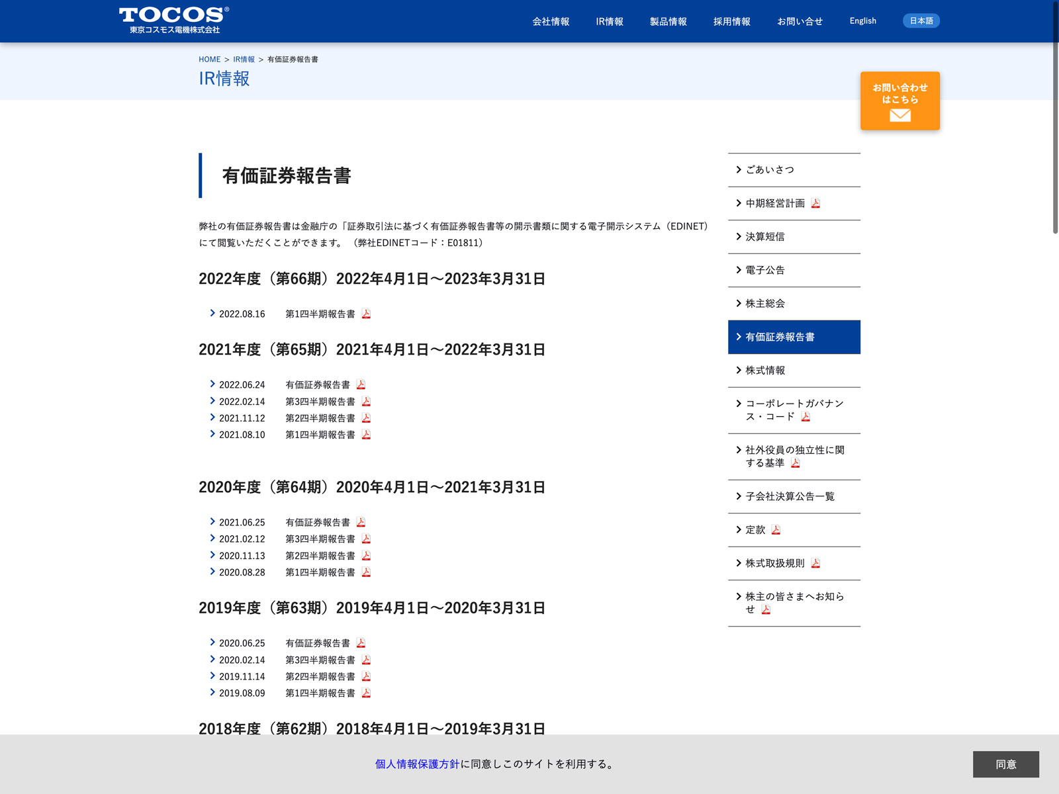
Task: Open PDF icon next to 中期経営計画
Action: point(815,203)
